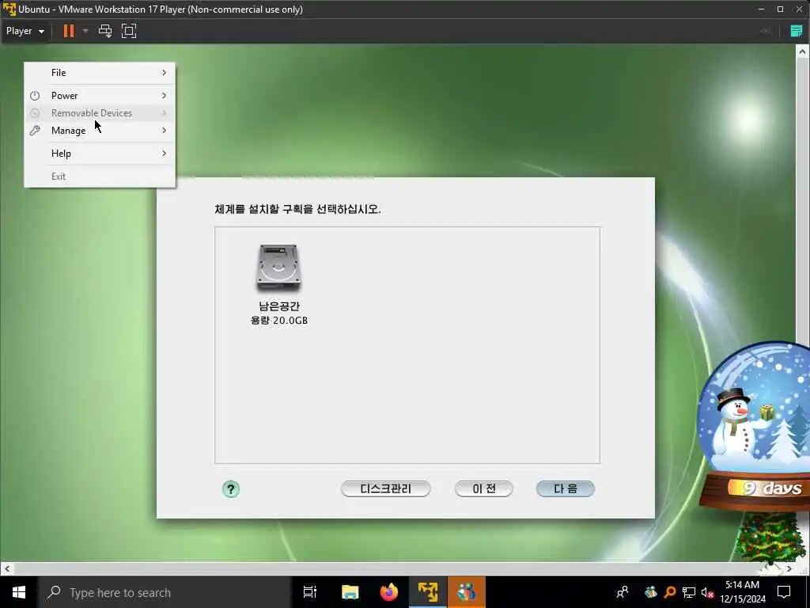Open the Help submenu

tap(100, 154)
